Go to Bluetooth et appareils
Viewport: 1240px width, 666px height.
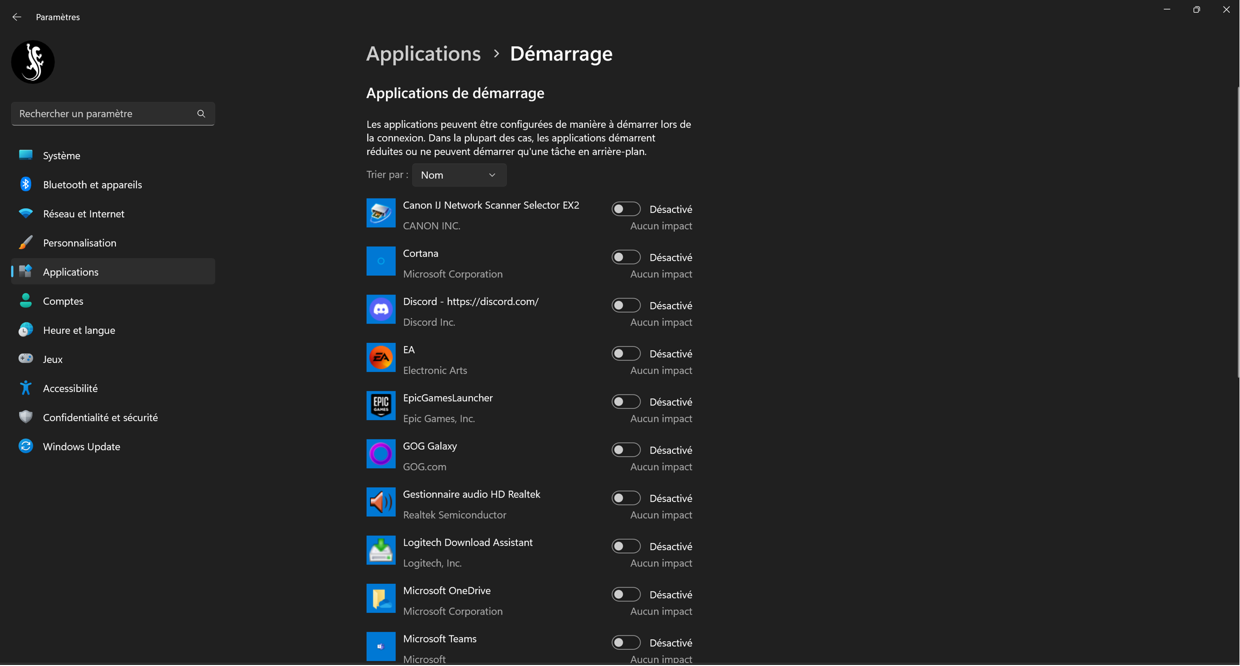[x=113, y=185]
